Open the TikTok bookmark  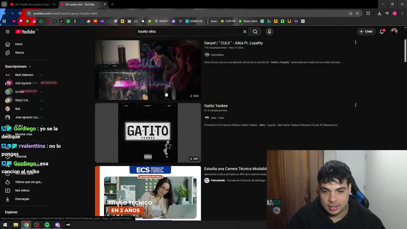tap(61, 21)
